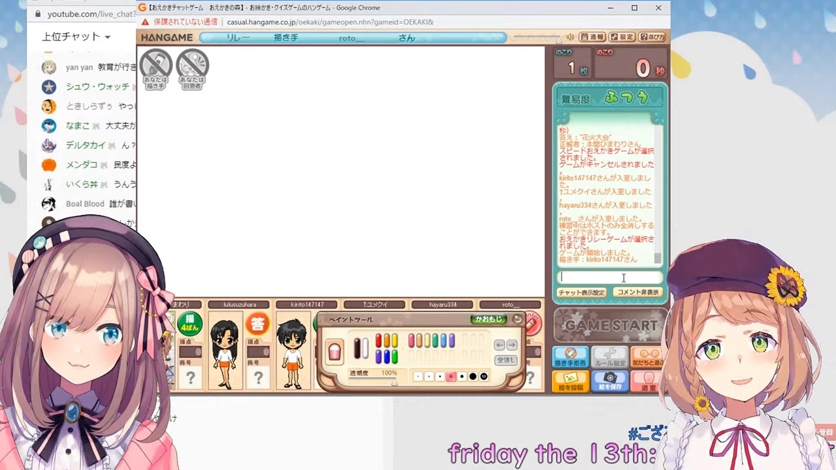Select the large black brush size
Image resolution: width=836 pixels, height=470 pixels.
(x=473, y=377)
